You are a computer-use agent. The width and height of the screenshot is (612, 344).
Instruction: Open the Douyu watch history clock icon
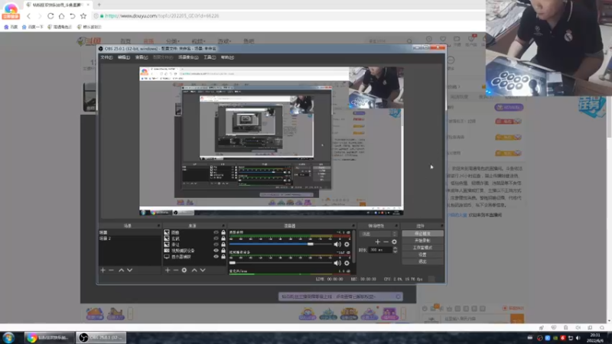click(x=429, y=39)
